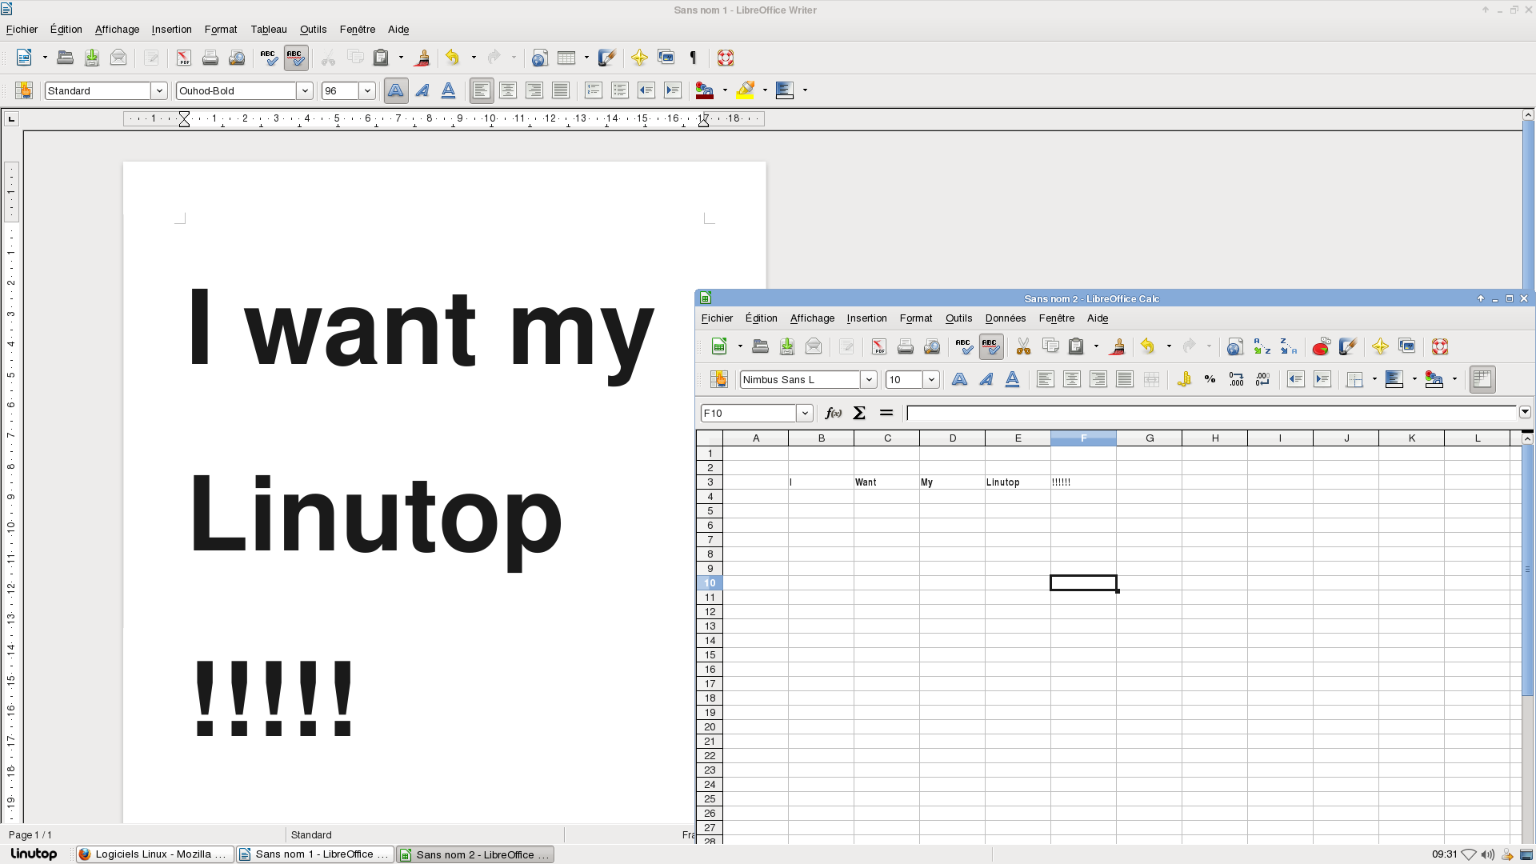Click the Writer Spellcheck ABC icon
The image size is (1536, 864).
269,58
